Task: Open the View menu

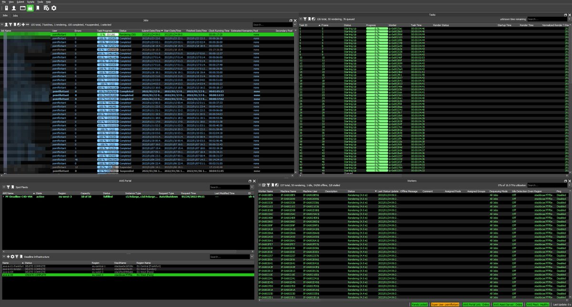Action: [11, 2]
